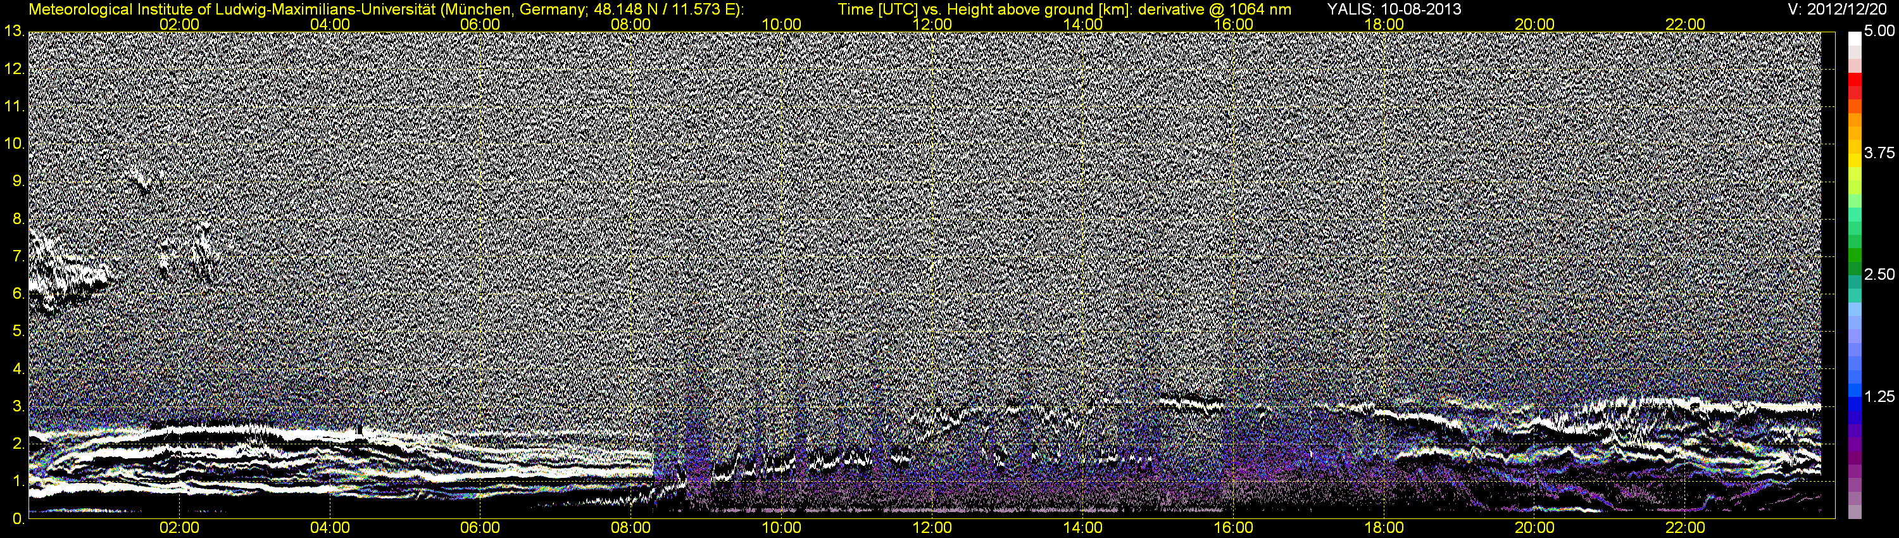Click the 9 km height axis label
The image size is (1899, 538).
[x=18, y=180]
